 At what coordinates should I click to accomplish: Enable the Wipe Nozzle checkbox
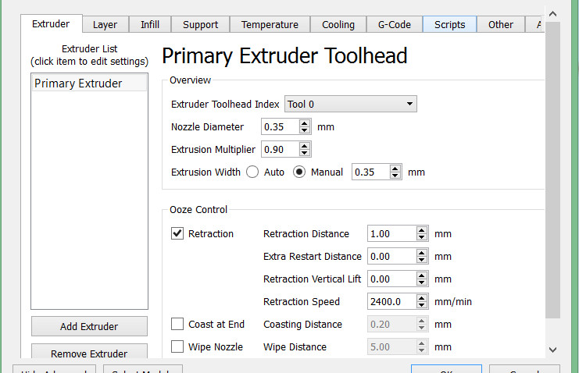(177, 346)
